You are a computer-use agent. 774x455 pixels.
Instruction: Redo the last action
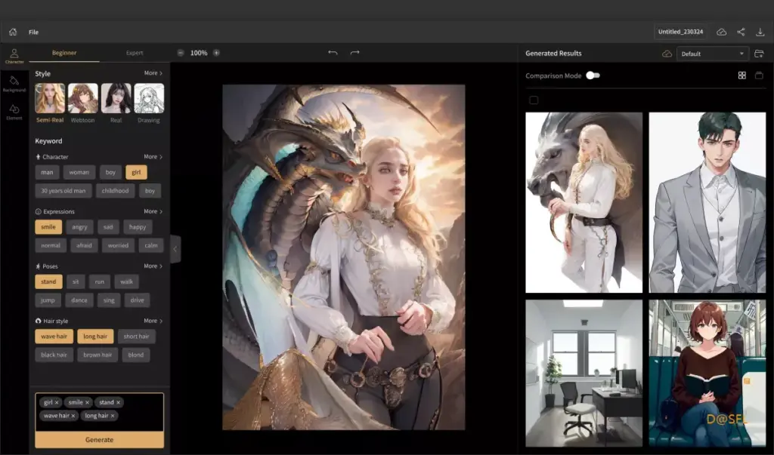355,53
